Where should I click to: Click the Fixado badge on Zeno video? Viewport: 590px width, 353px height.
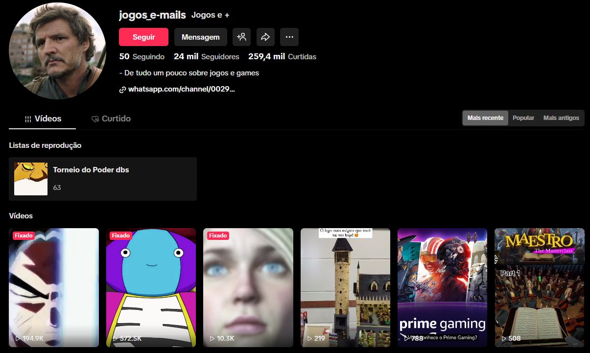[120, 235]
